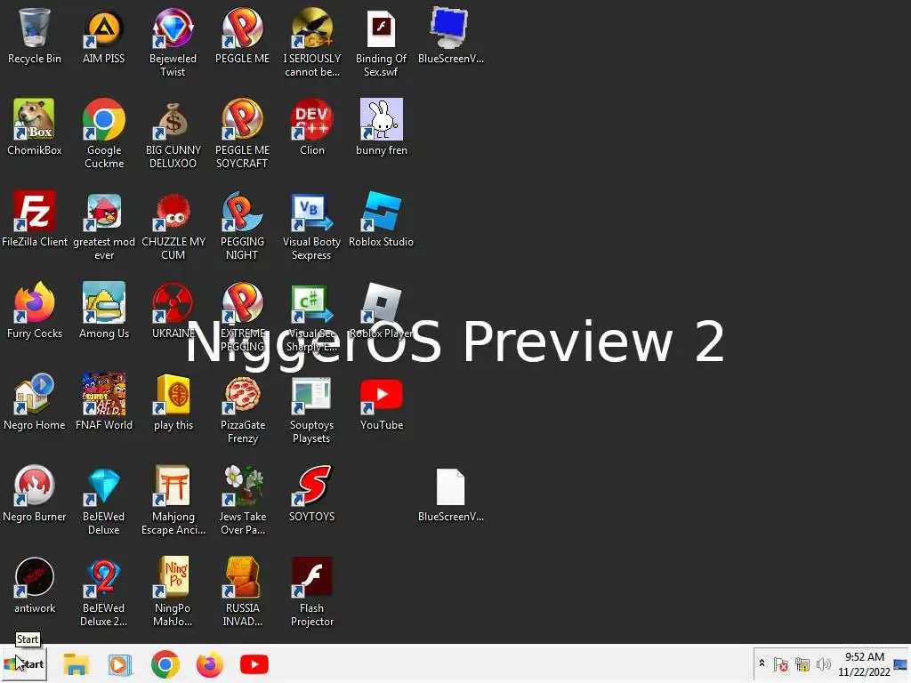
Task: Open the clock showing 9:52 AM
Action: 864,663
